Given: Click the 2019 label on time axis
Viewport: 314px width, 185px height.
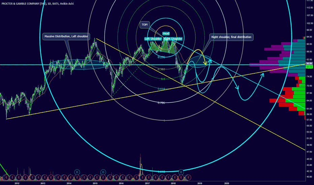Looking at the screenshot, I should 200,183.
